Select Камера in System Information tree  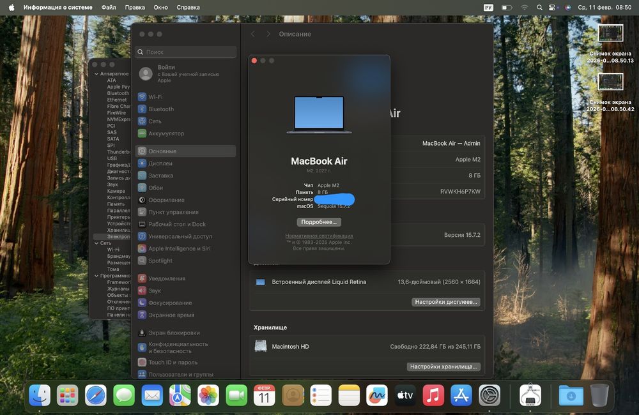(116, 191)
